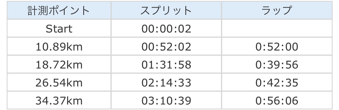Click the split time 00:52:02
This screenshot has height=110, width=339.
(166, 47)
